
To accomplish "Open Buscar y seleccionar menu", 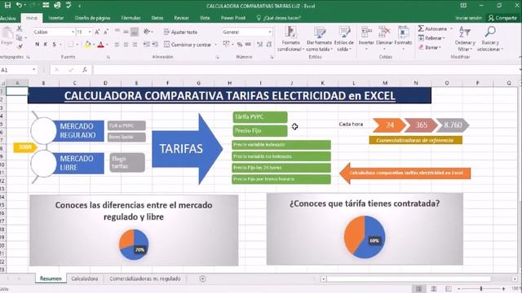I will (x=490, y=39).
